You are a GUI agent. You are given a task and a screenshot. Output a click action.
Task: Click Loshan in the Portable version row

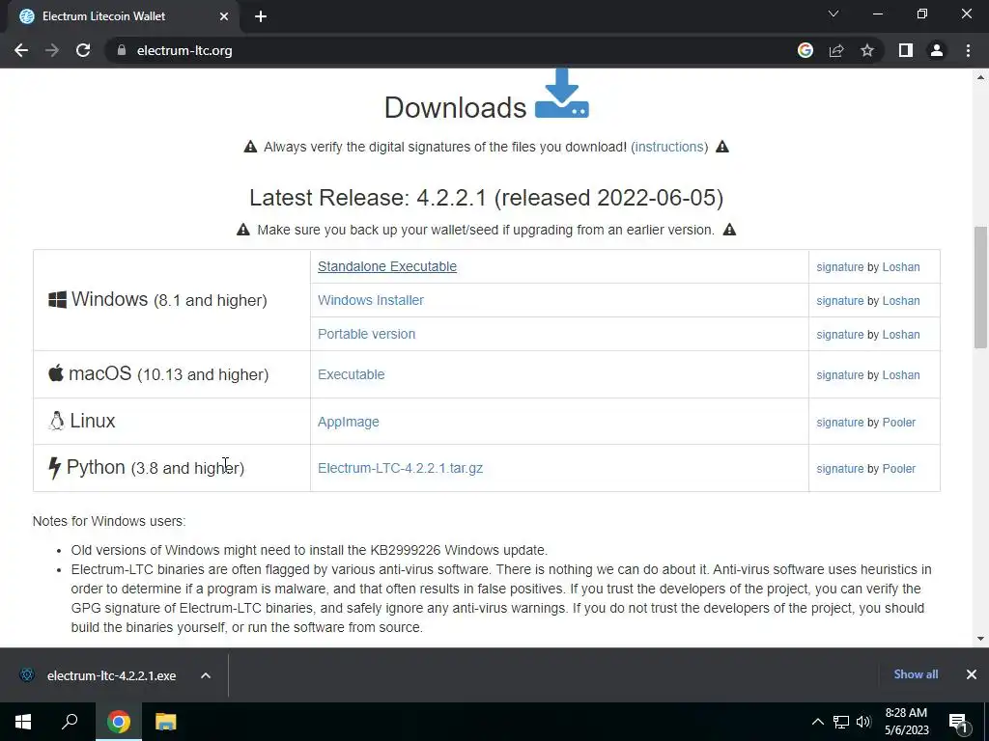901,335
